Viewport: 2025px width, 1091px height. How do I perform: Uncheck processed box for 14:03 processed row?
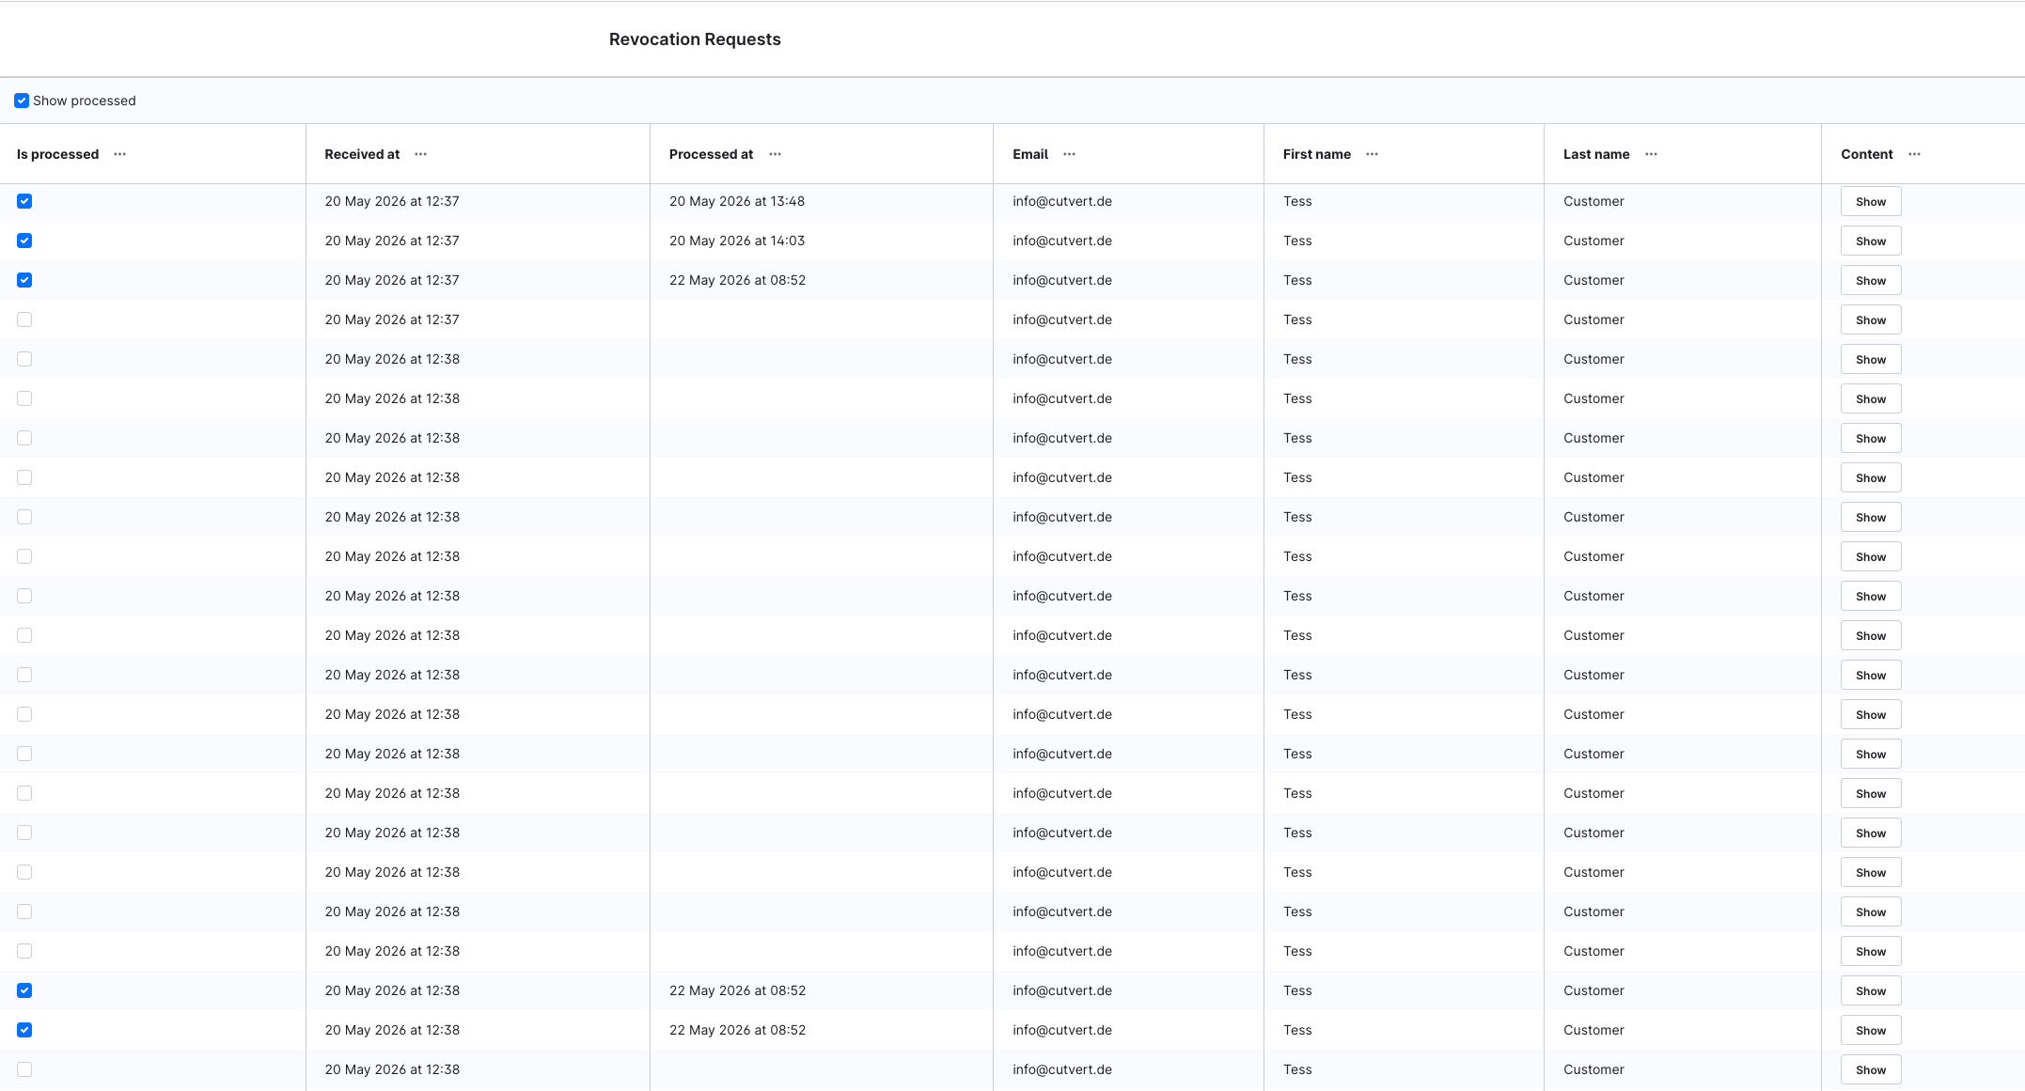(x=24, y=241)
